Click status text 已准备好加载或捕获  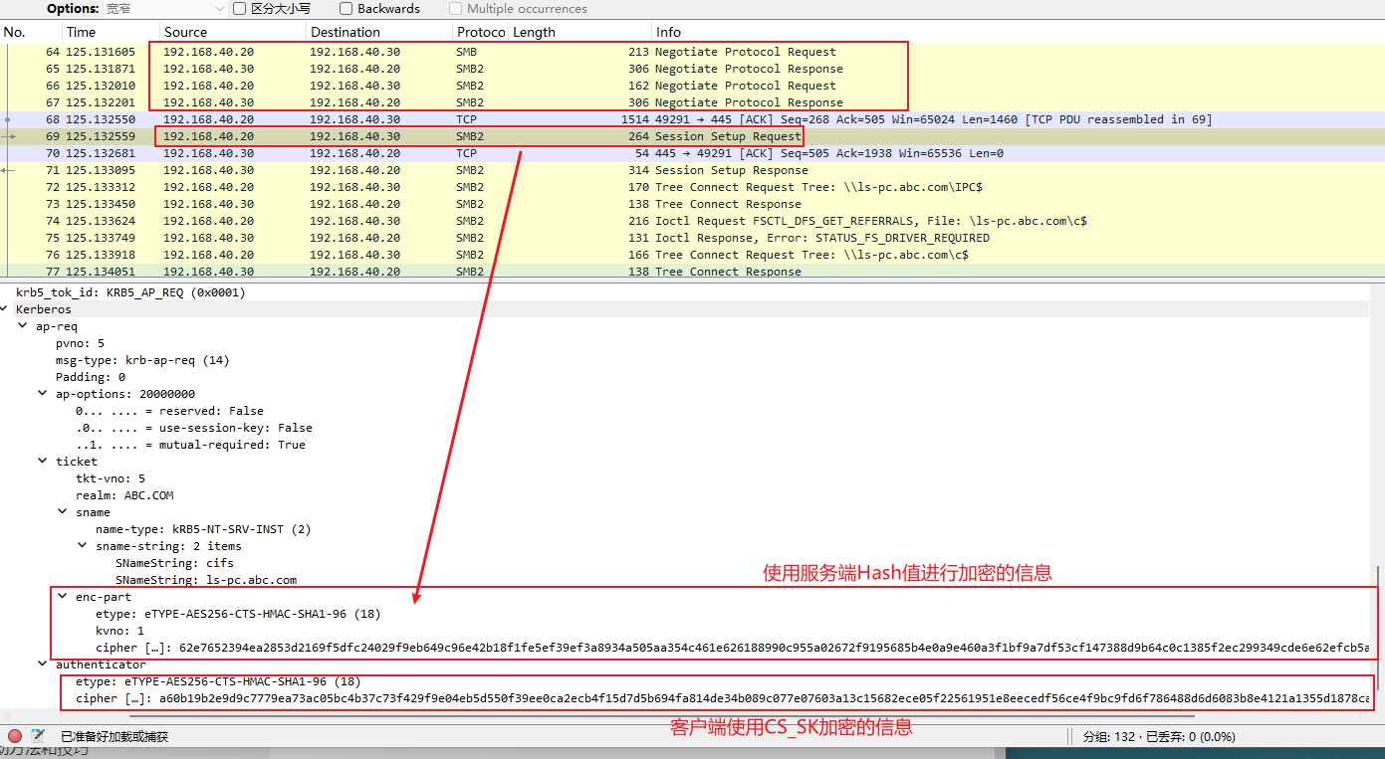115,736
